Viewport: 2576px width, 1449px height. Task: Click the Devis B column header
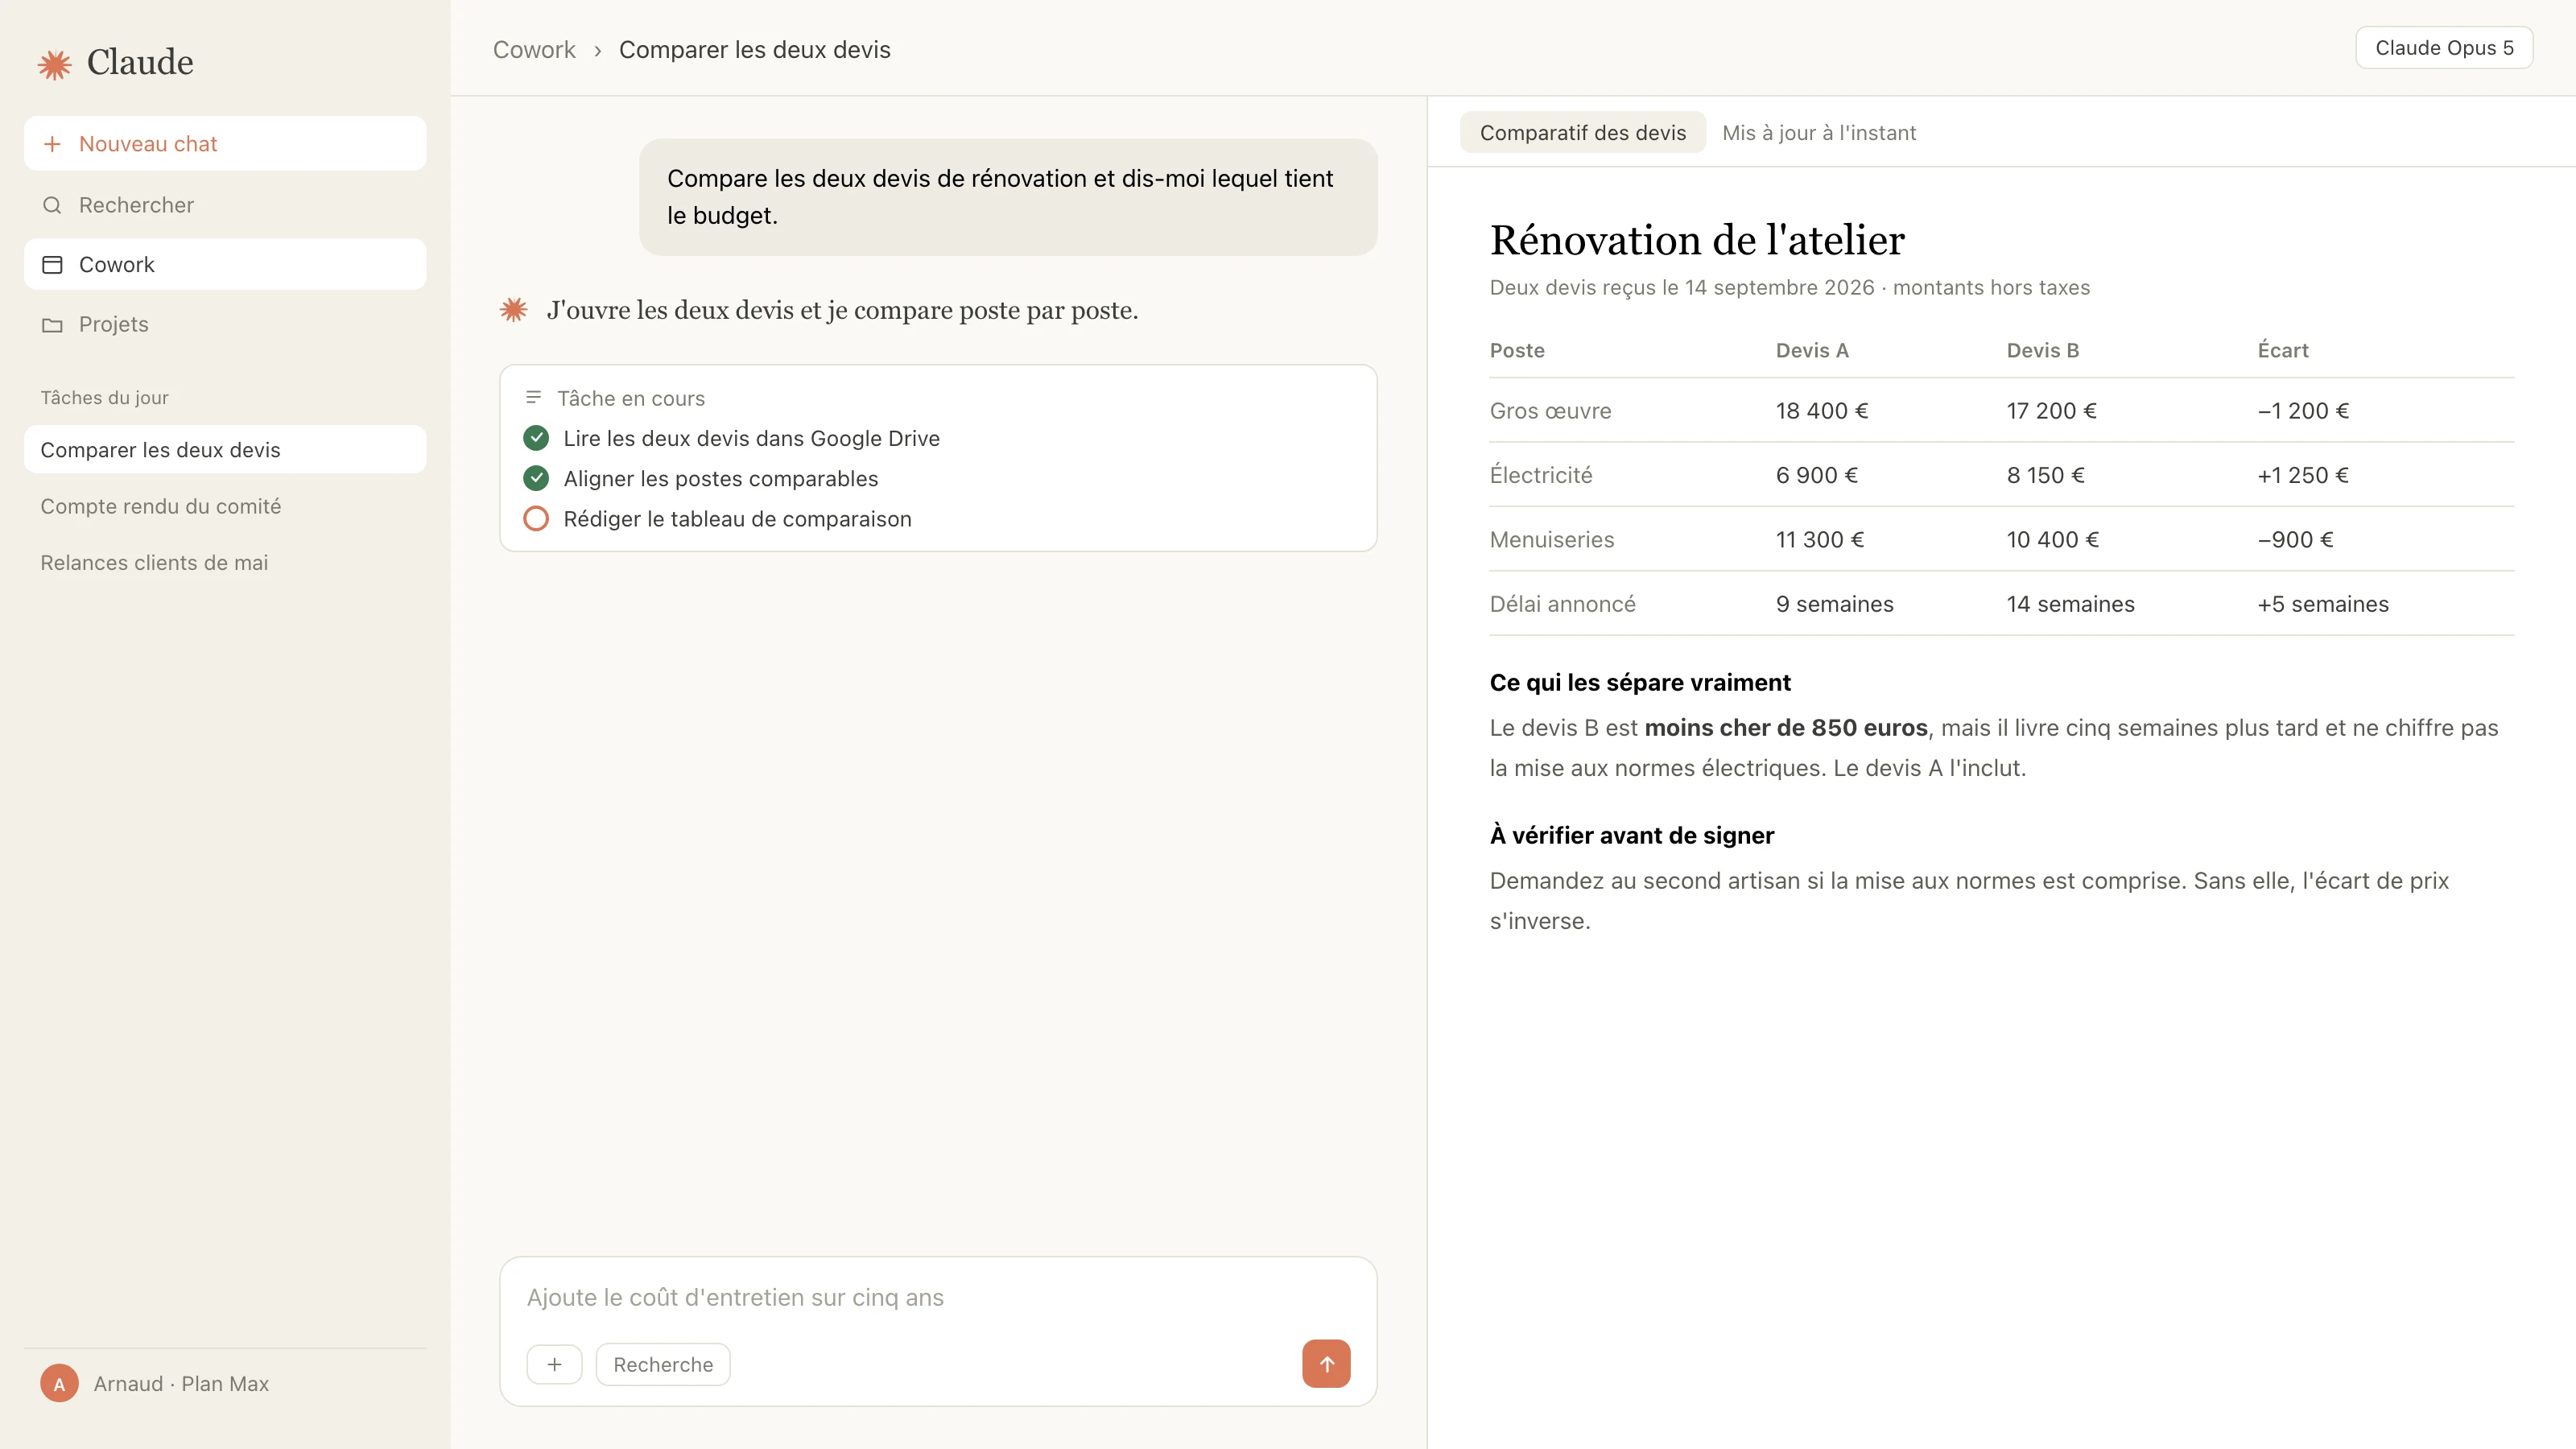click(x=2043, y=351)
